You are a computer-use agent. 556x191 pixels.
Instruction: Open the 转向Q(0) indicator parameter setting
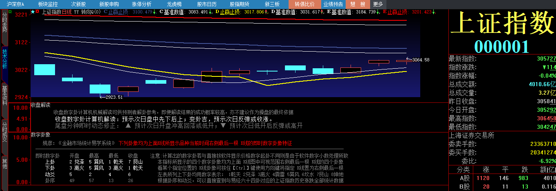(x=91, y=12)
